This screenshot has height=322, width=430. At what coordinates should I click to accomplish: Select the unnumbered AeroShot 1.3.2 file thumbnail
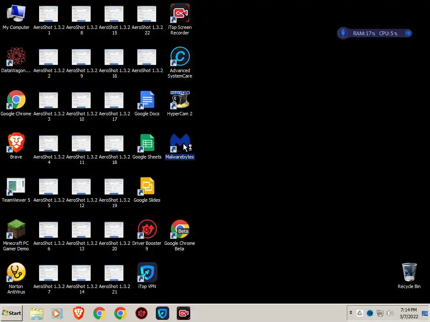click(x=147, y=57)
